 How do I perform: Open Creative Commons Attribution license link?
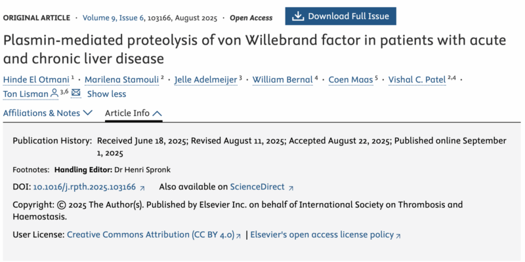coord(150,234)
